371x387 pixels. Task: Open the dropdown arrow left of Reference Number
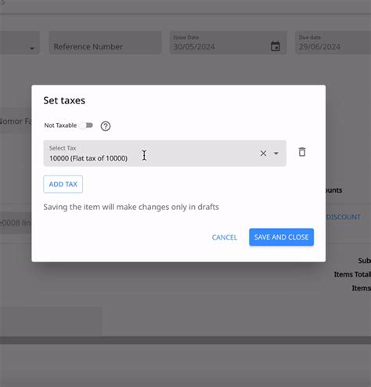[32, 49]
